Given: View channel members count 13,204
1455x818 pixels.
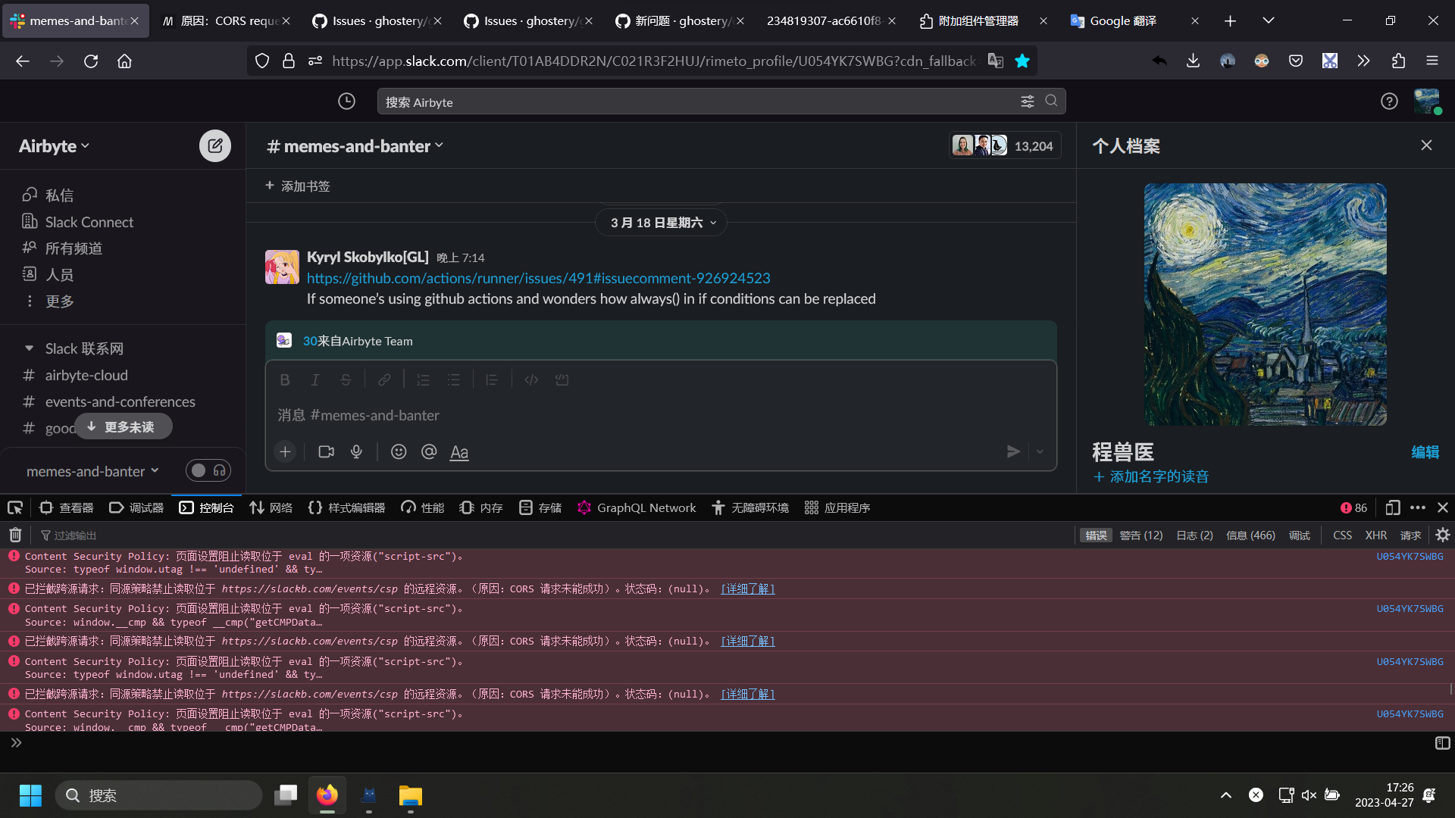Looking at the screenshot, I should (1004, 145).
